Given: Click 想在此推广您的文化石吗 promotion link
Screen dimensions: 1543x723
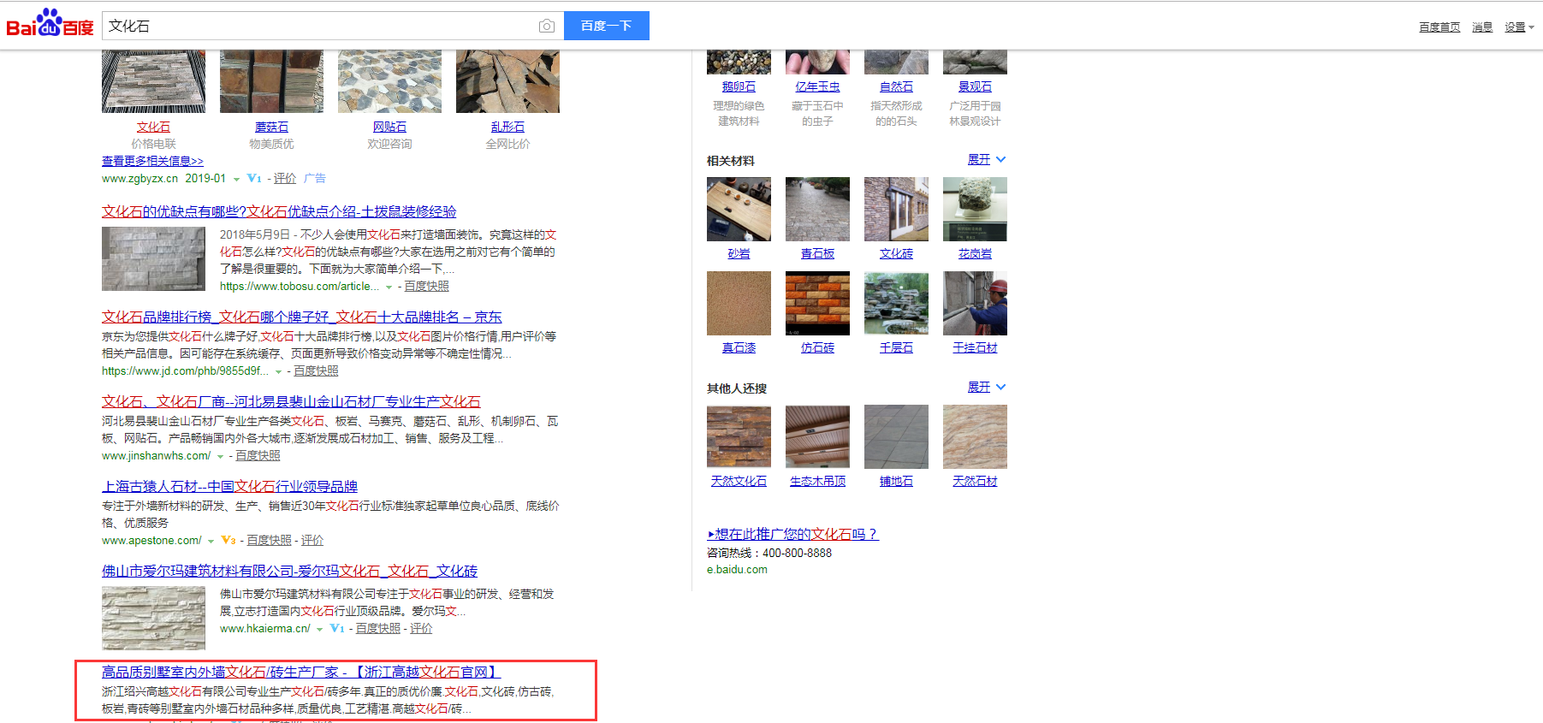Looking at the screenshot, I should point(792,534).
